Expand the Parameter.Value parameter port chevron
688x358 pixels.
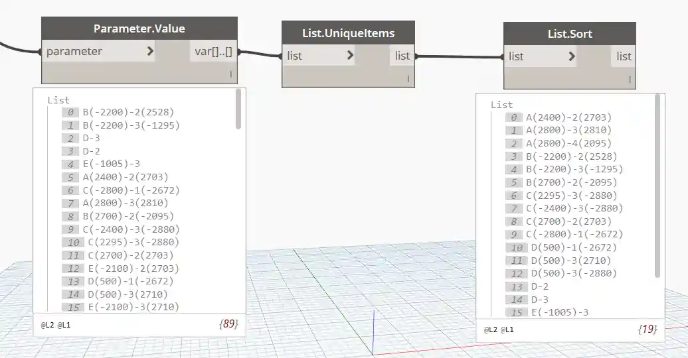pos(149,51)
